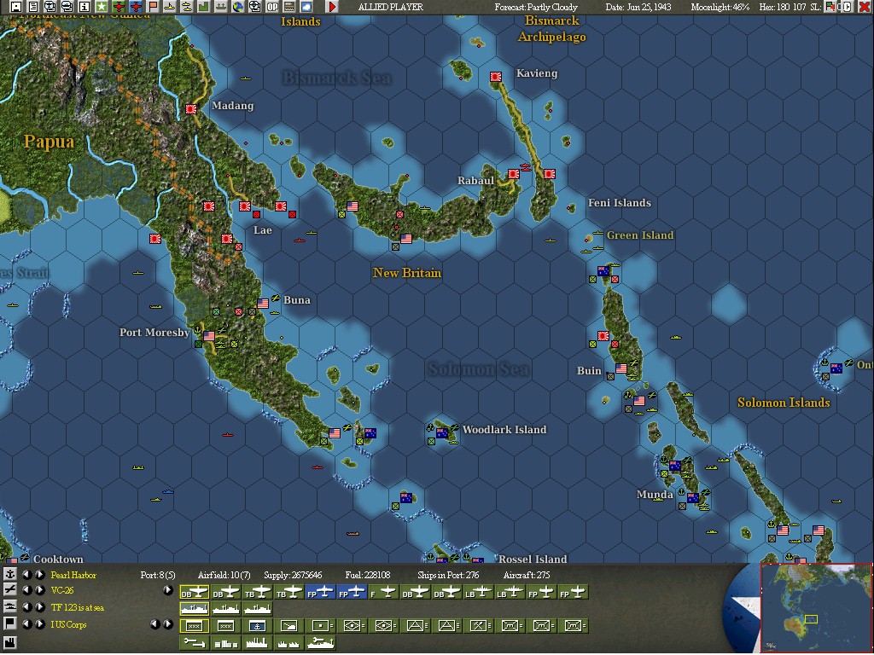874x655 pixels.
Task: Click the Ships in Port: 276 value
Action: coord(447,575)
